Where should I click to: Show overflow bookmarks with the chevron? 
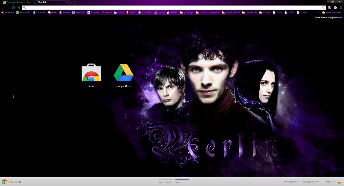click(319, 12)
